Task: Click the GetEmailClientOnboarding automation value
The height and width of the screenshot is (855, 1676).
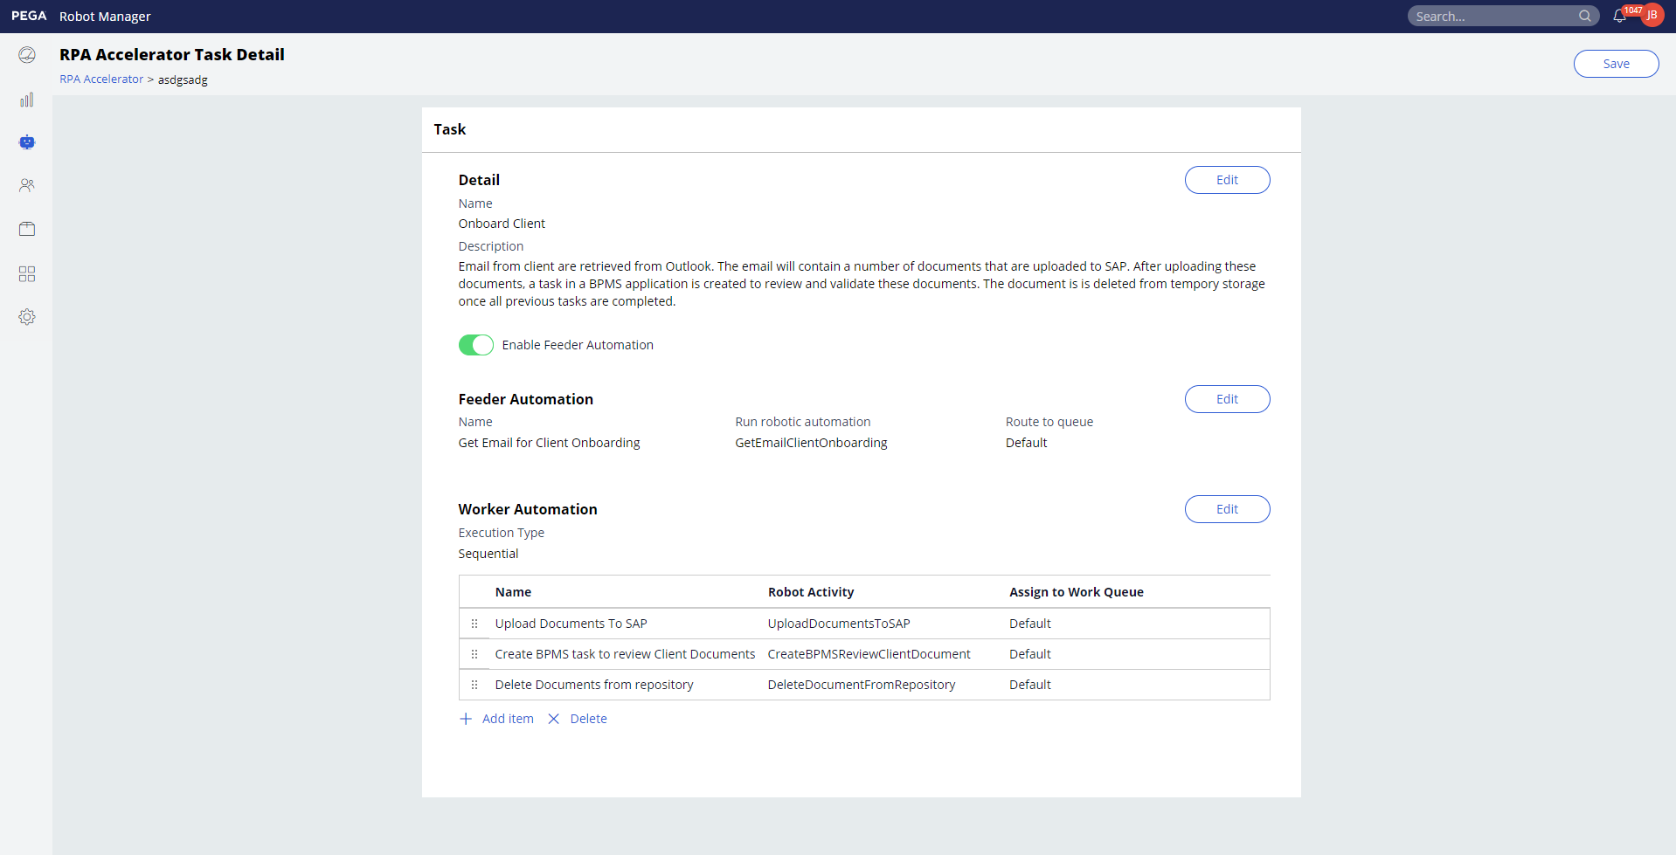Action: point(811,443)
